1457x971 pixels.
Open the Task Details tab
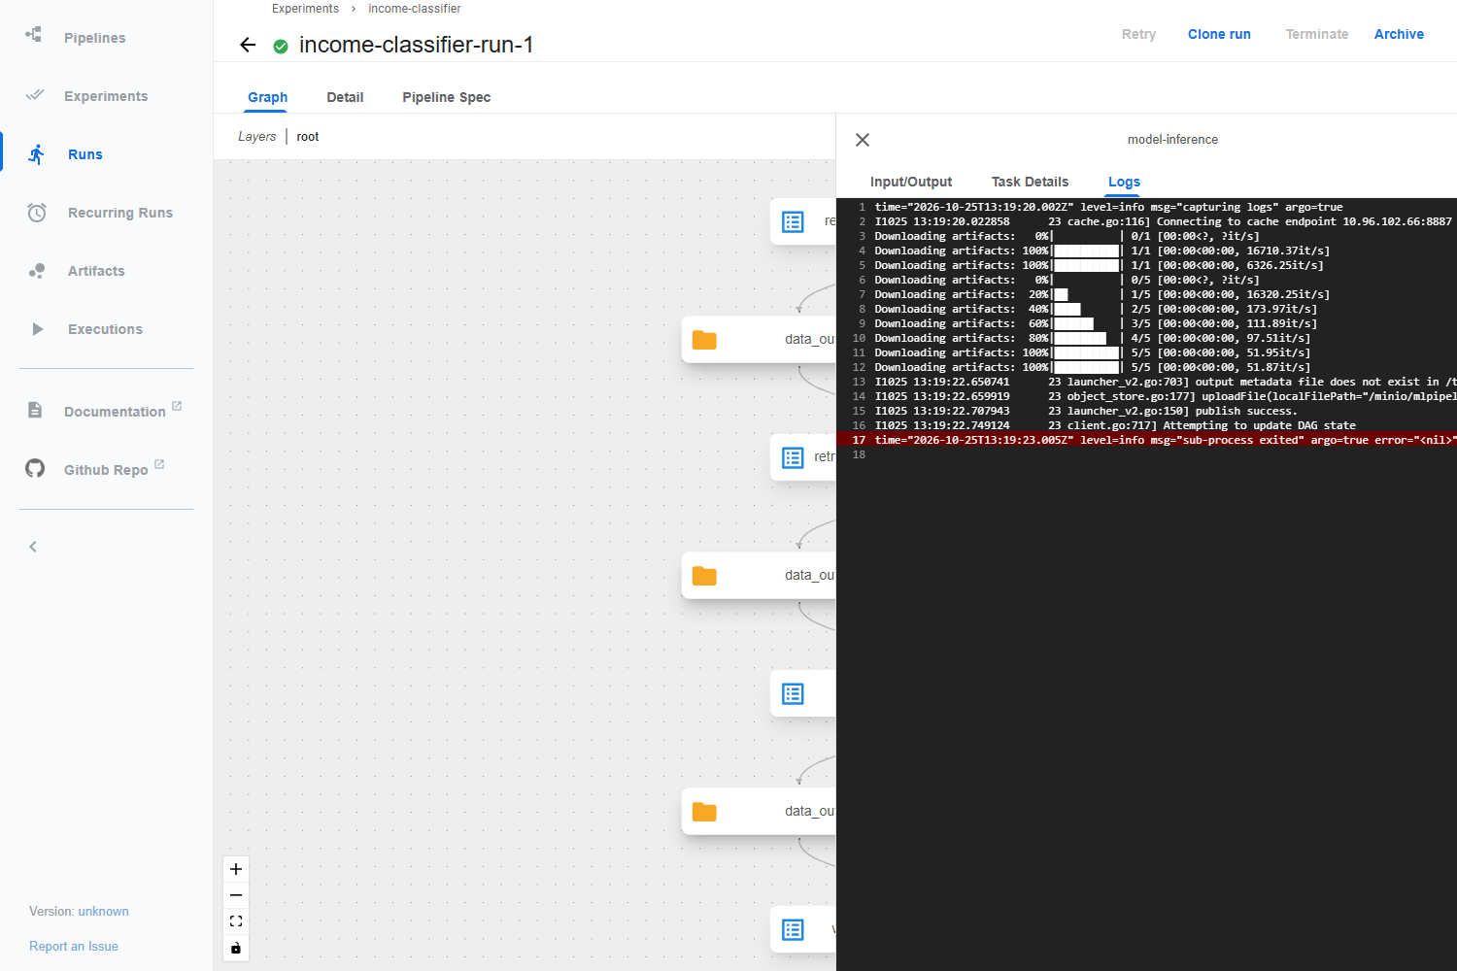pos(1030,182)
